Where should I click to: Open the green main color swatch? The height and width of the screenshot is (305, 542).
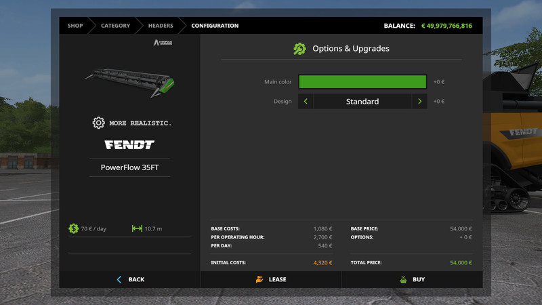click(362, 82)
